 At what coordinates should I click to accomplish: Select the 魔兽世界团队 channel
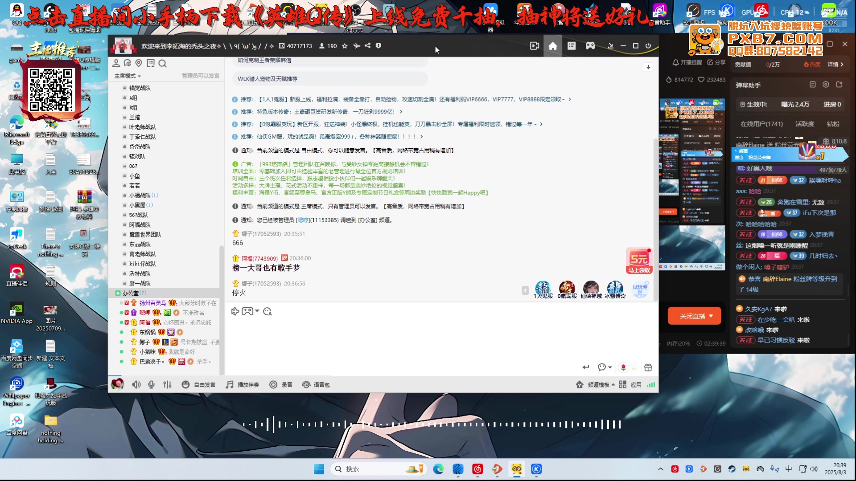145,235
